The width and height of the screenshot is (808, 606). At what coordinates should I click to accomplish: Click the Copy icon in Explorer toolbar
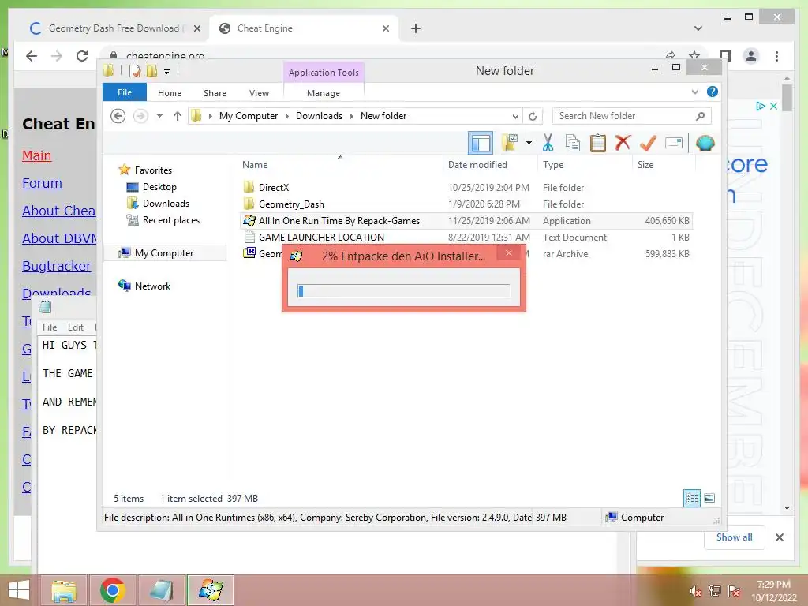[x=573, y=143]
